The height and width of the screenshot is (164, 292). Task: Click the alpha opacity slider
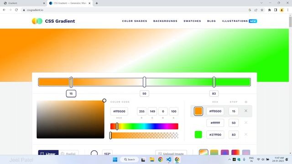[144, 135]
